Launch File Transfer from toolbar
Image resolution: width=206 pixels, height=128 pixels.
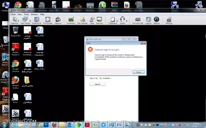click(82, 21)
